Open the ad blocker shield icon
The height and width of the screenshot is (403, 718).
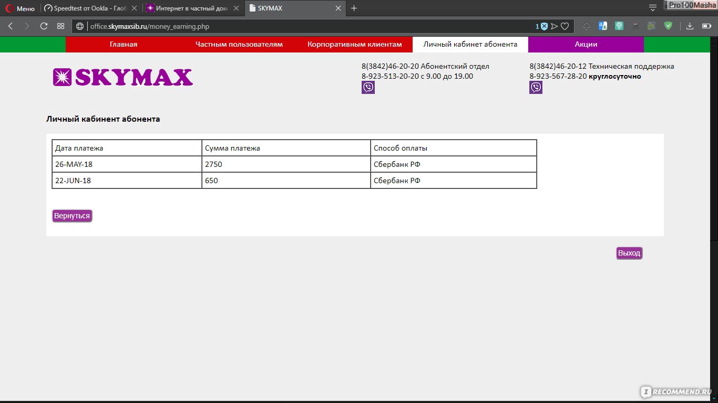pos(544,26)
